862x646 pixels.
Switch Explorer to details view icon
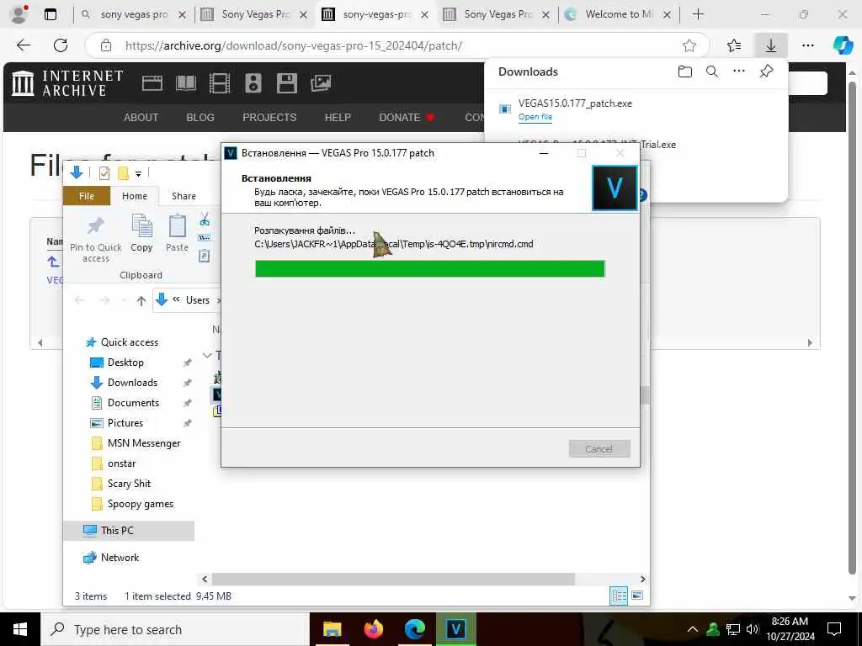point(619,596)
